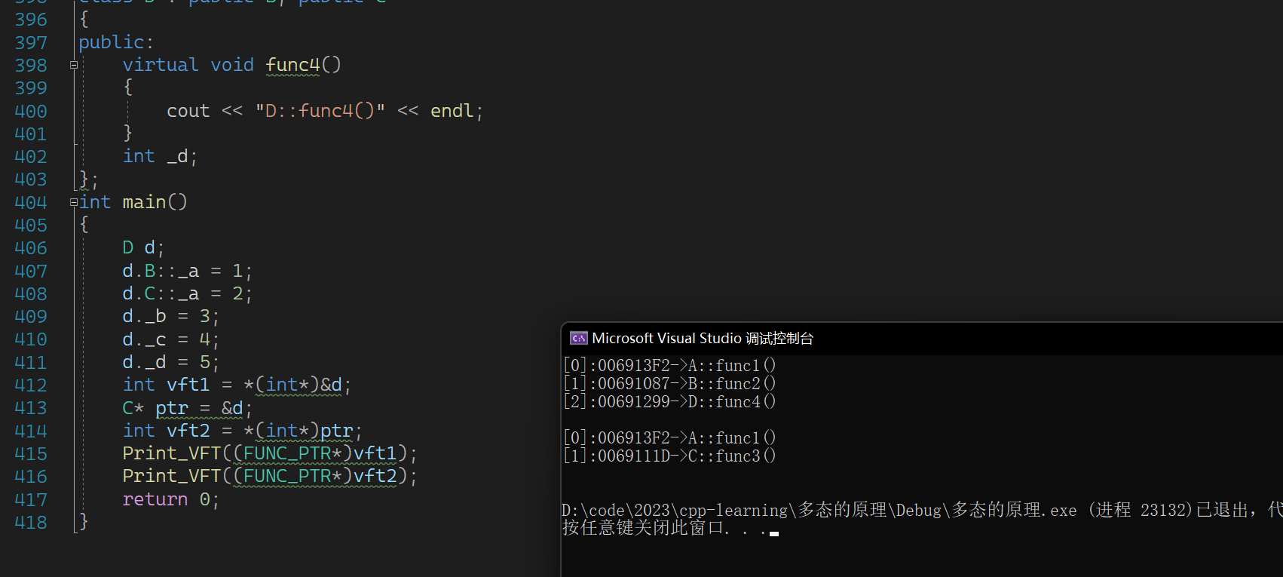The width and height of the screenshot is (1283, 577).
Task: Collapse the main function fold marker
Action: click(74, 202)
